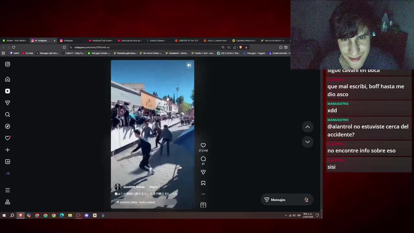Close the active Instagram tab
This screenshot has height=233, width=414.
click(54, 40)
